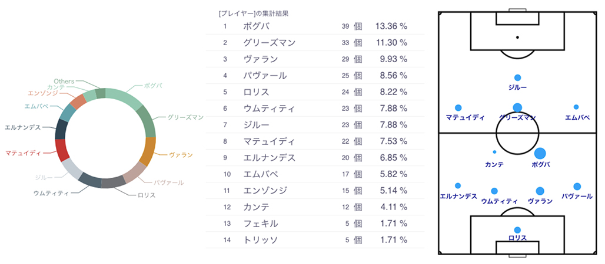Click the Others label on the donut chart
The width and height of the screenshot is (605, 264).
64,80
